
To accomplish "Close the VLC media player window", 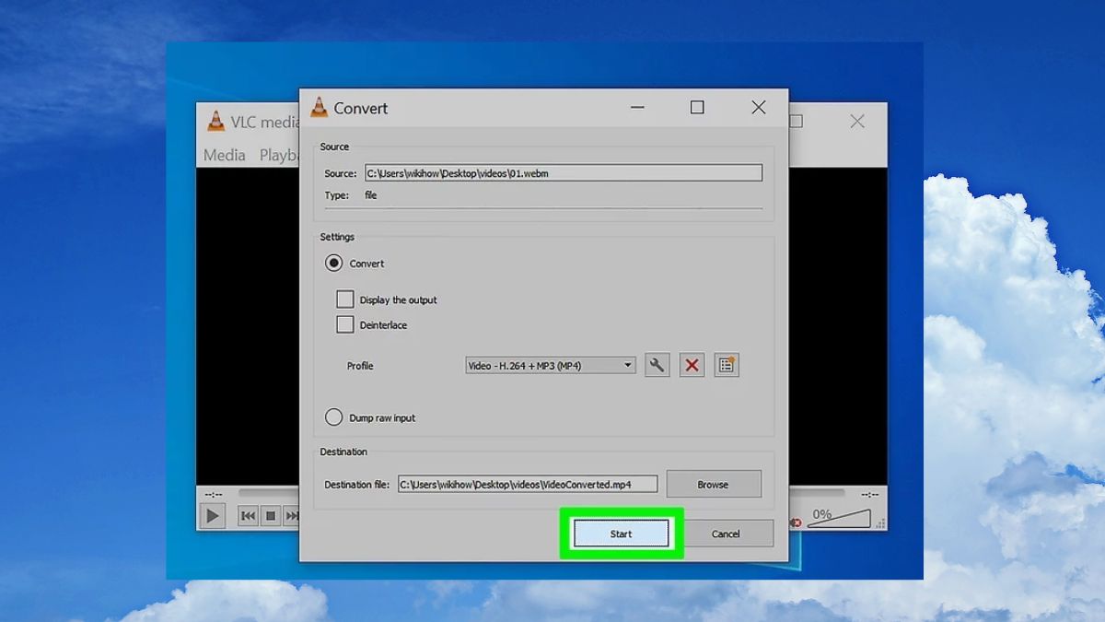I will (857, 122).
